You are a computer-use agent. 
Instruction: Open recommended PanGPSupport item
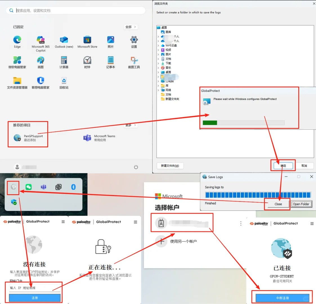[x=28, y=138]
